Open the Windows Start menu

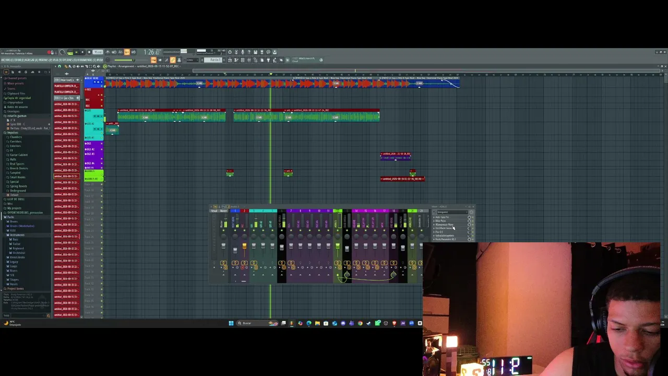[231, 323]
